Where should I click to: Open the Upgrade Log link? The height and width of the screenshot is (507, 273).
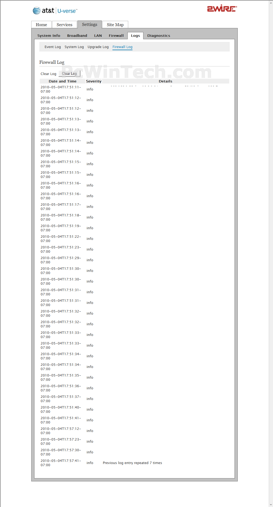98,47
